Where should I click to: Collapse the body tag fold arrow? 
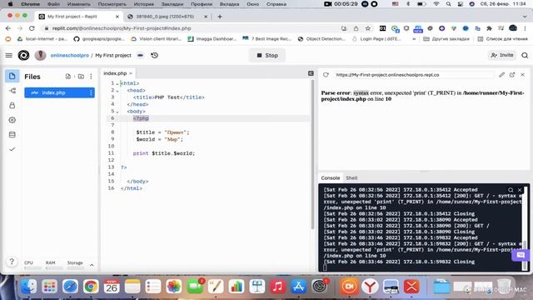117,112
